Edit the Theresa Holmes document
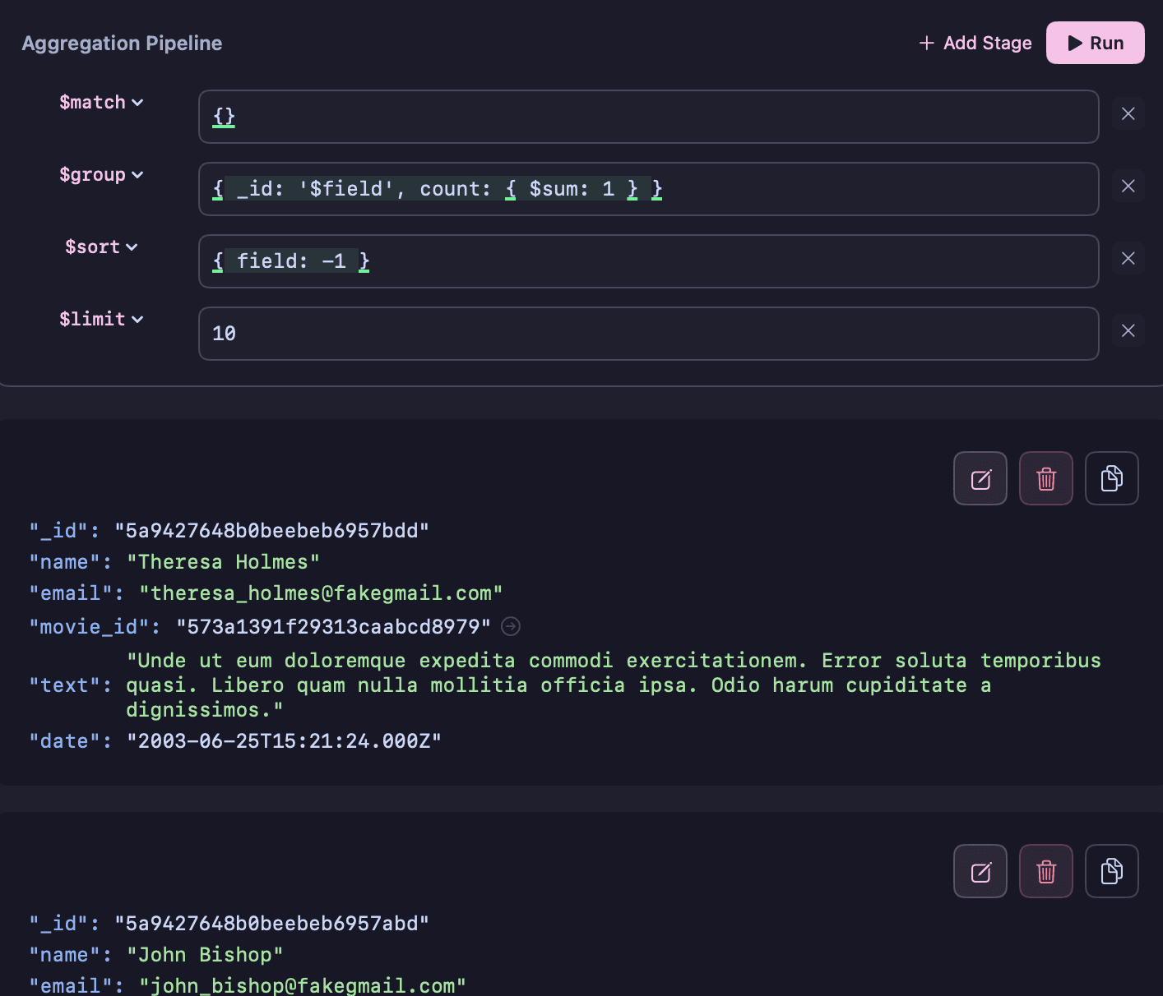The image size is (1163, 996). pyautogui.click(x=980, y=478)
